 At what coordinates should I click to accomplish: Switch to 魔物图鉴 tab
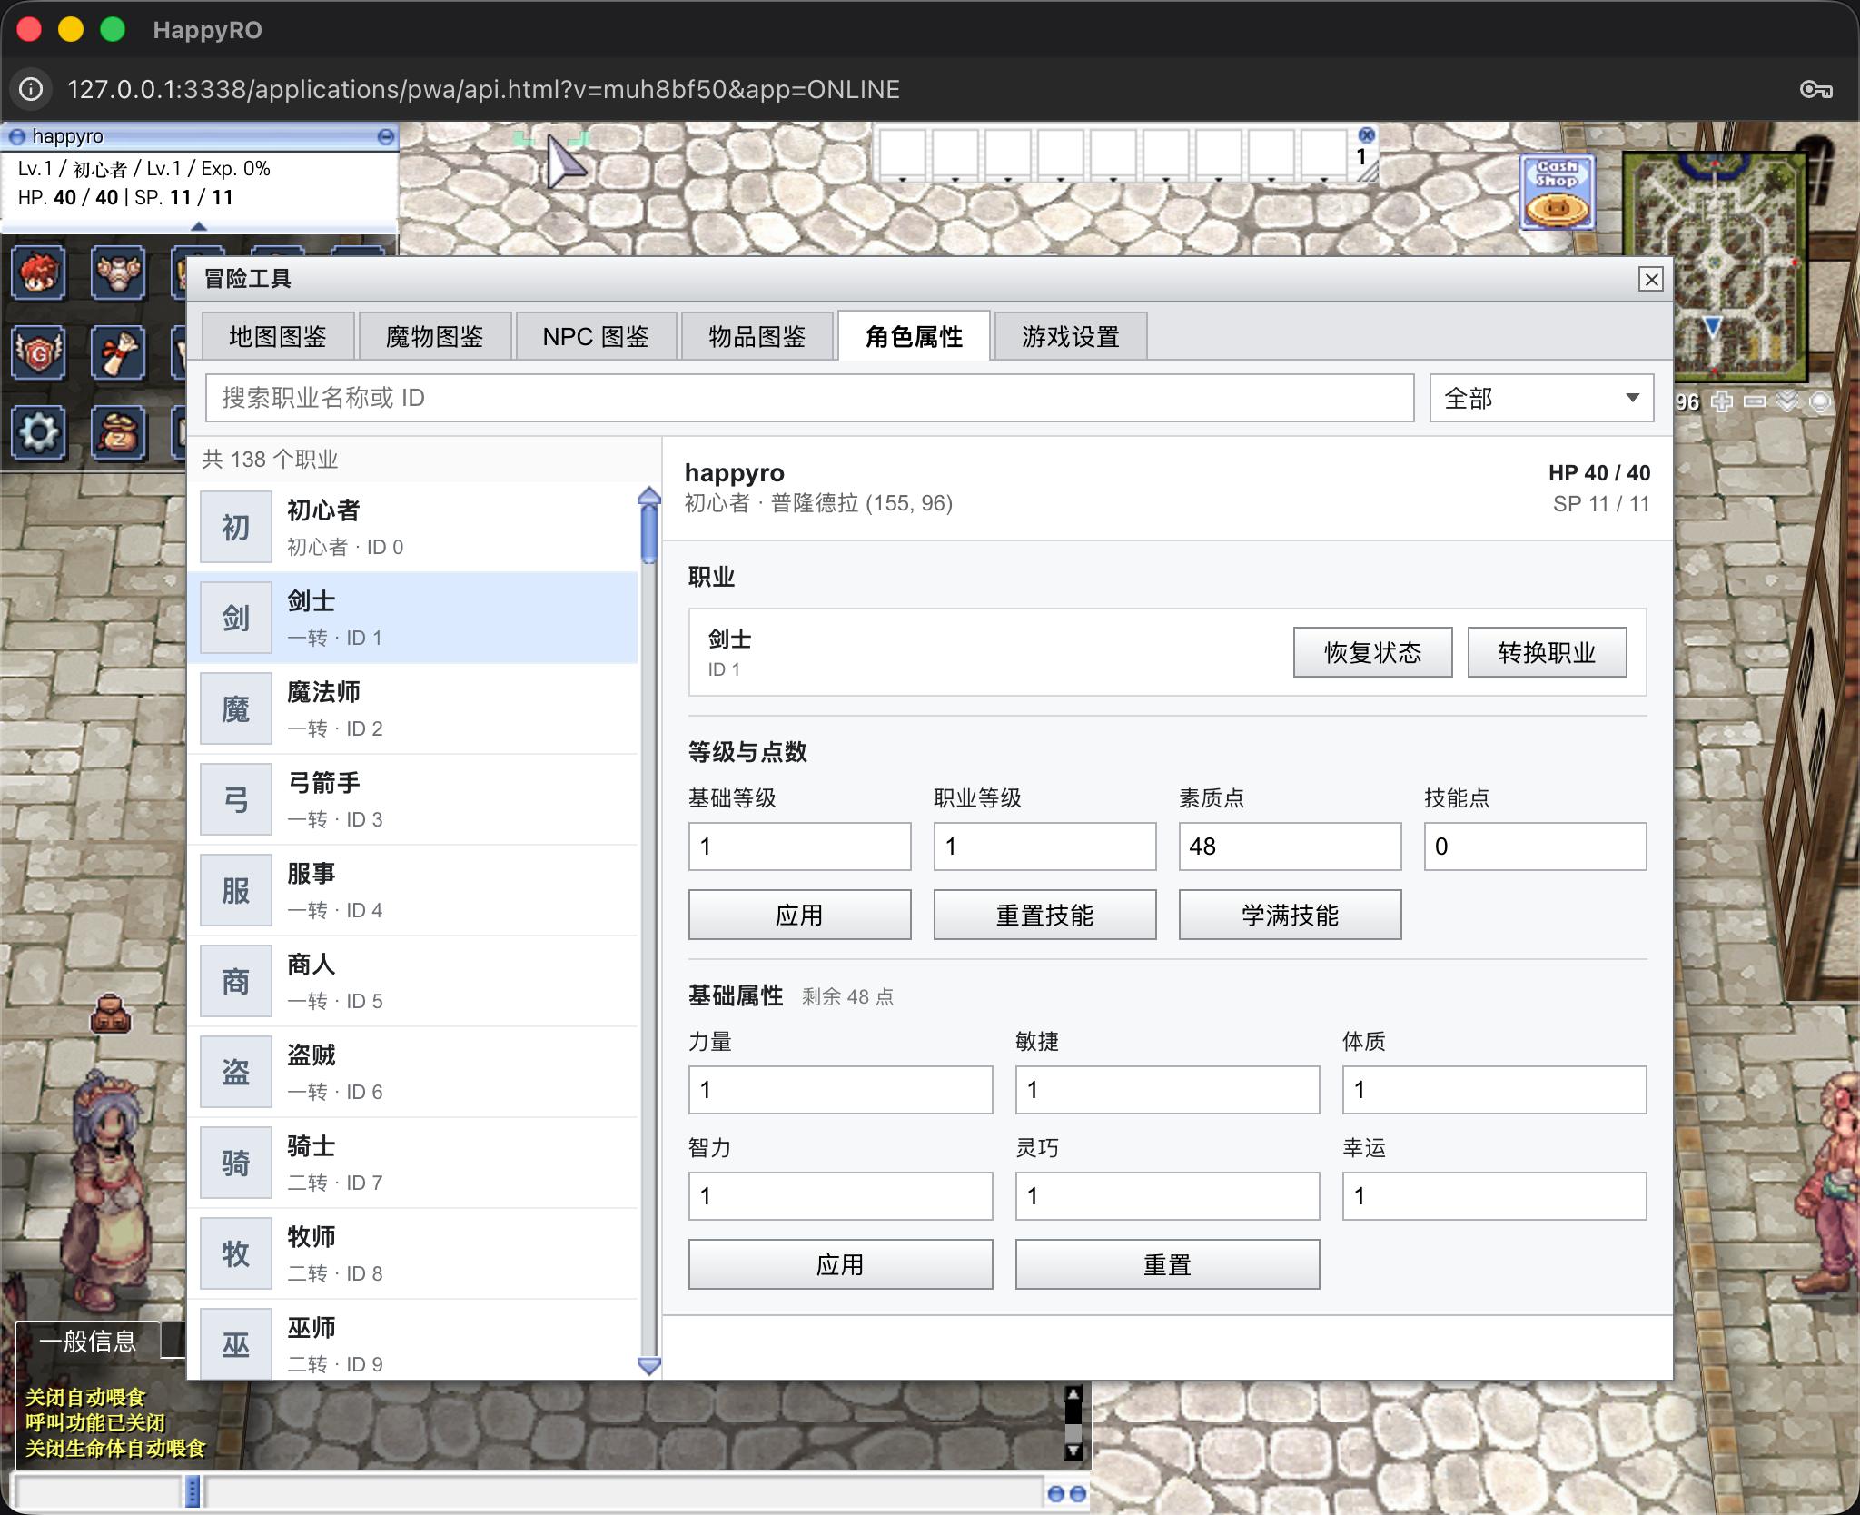(x=435, y=336)
